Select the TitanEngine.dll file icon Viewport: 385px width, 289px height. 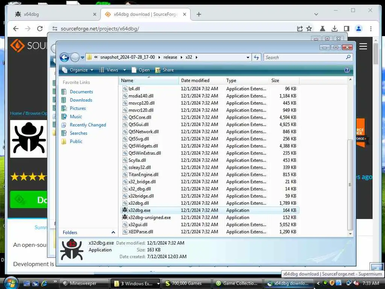coord(125,175)
